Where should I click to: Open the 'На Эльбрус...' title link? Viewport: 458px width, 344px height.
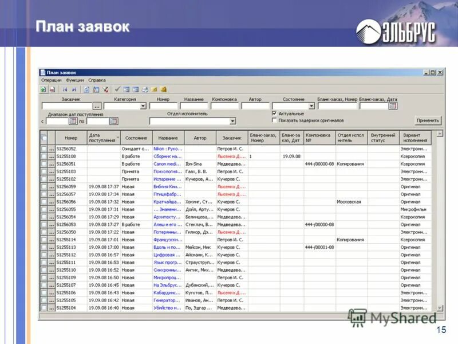[168, 285]
